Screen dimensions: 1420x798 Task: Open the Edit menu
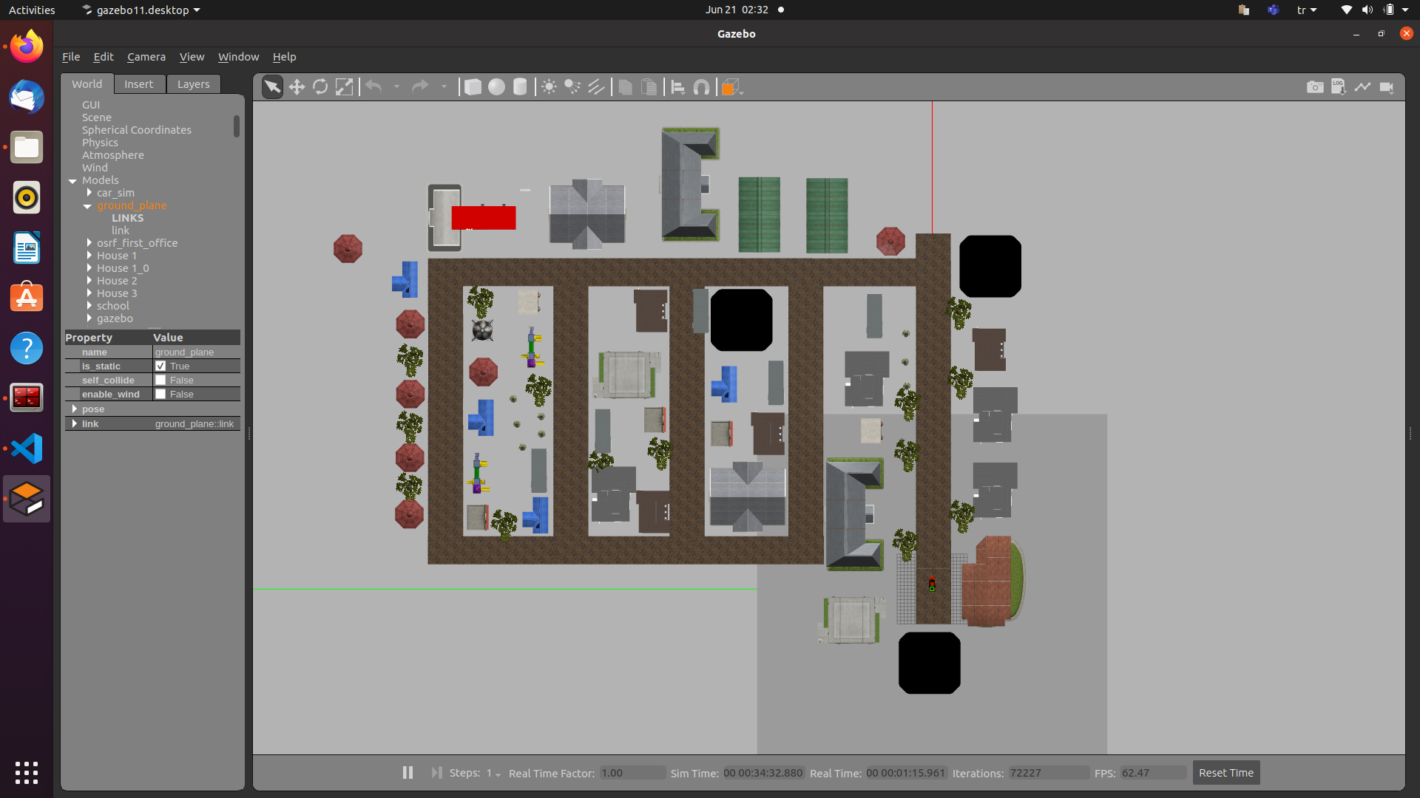102,56
